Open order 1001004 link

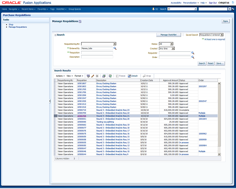point(202,119)
